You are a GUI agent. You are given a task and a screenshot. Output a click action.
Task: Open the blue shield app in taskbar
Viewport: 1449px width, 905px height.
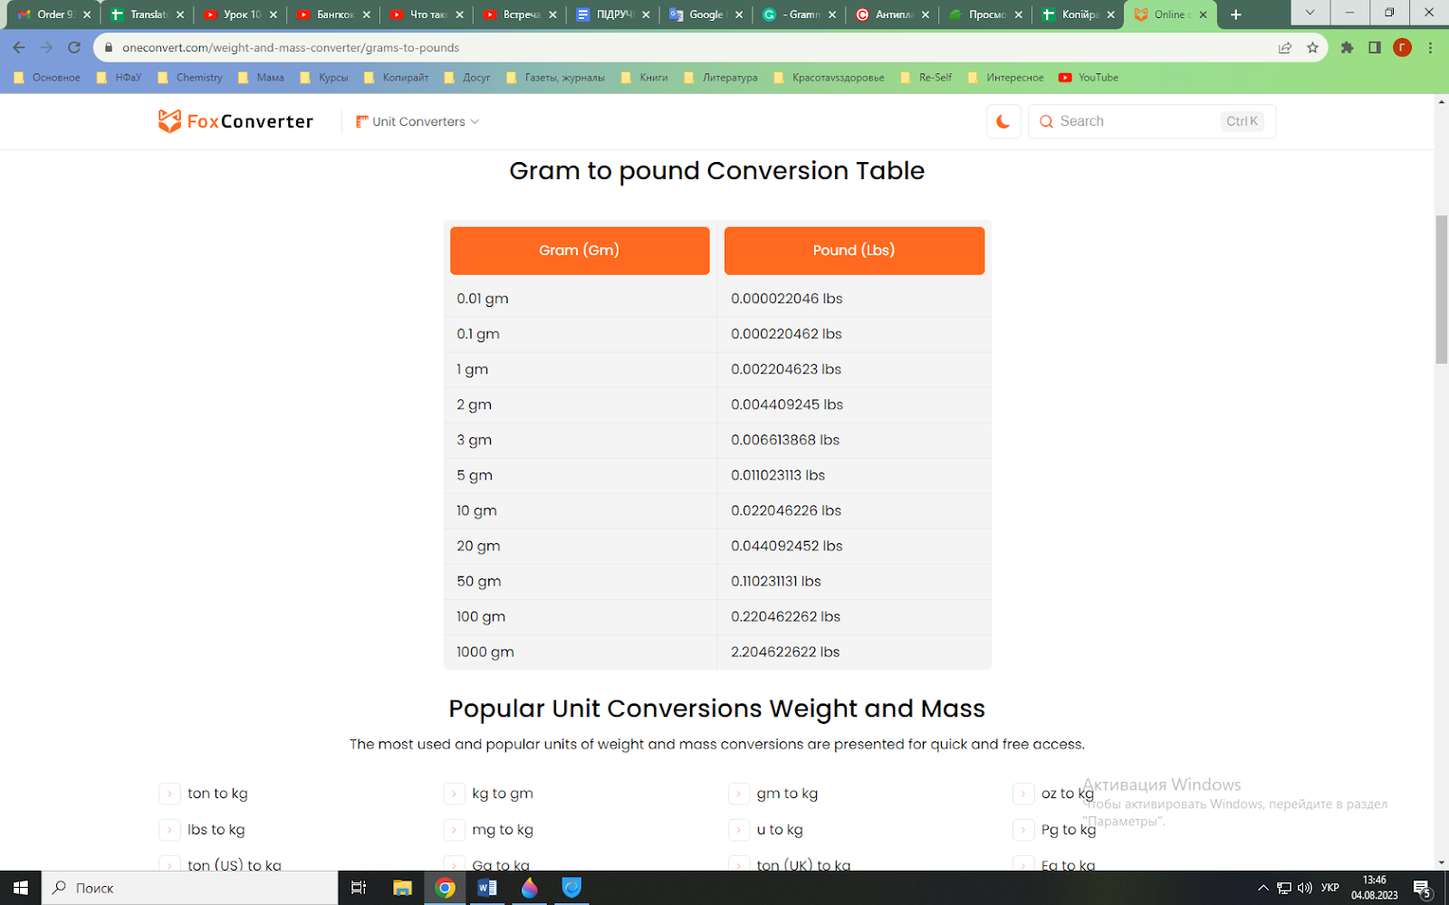(571, 888)
